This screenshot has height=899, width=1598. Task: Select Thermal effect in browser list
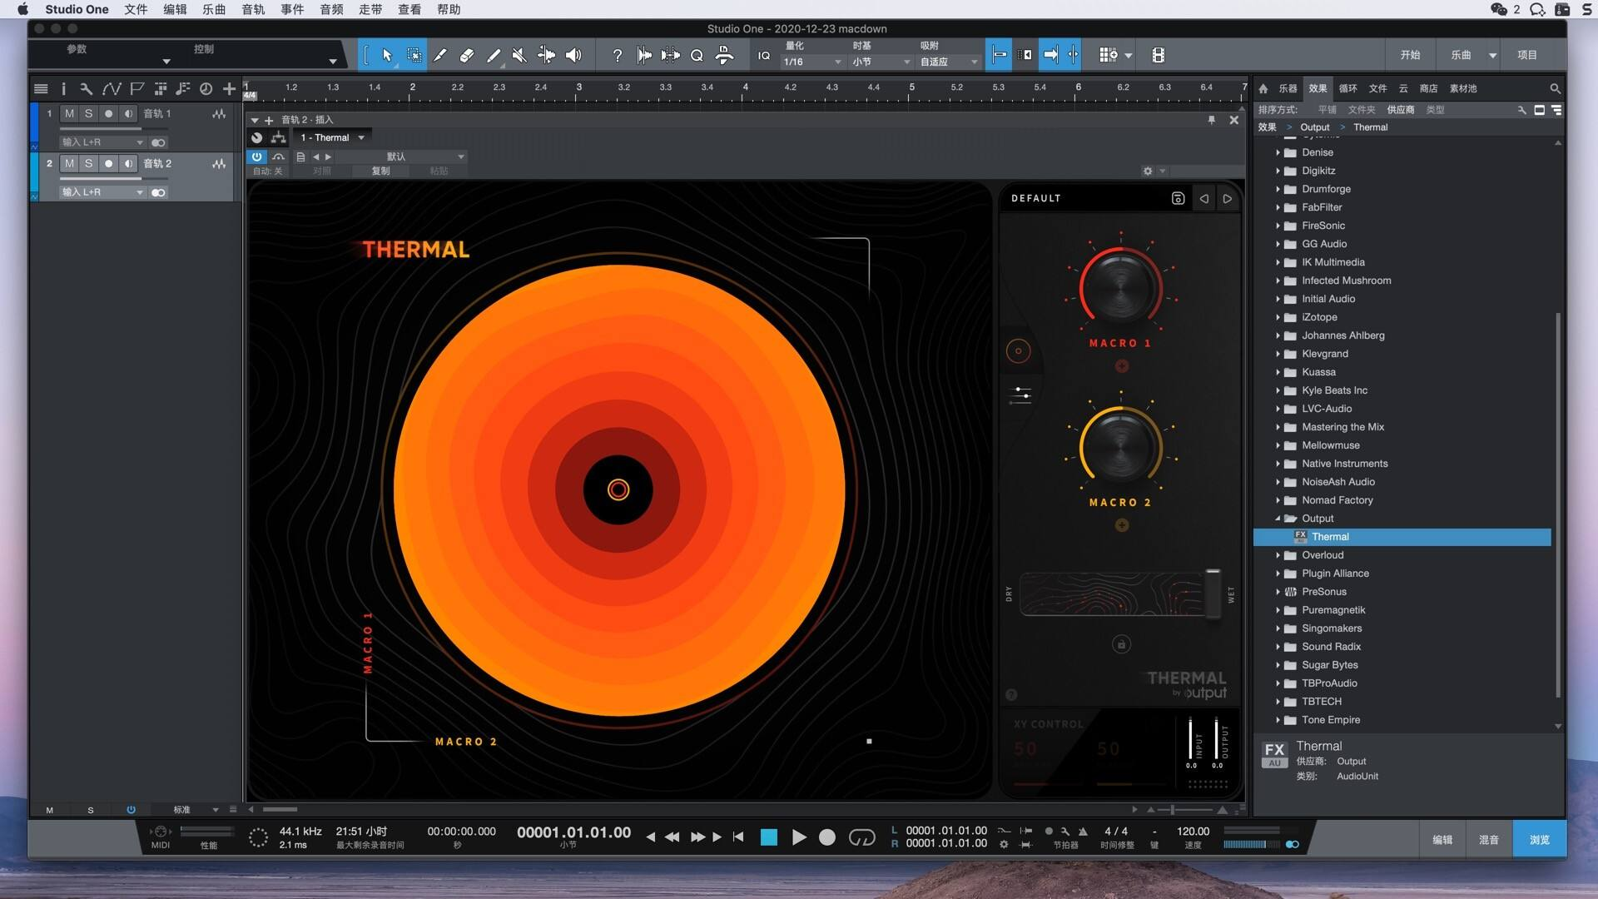(x=1402, y=537)
